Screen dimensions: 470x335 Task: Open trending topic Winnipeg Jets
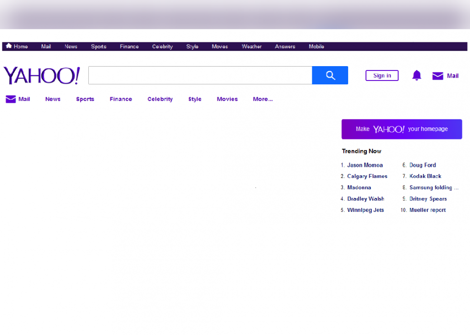click(x=365, y=210)
